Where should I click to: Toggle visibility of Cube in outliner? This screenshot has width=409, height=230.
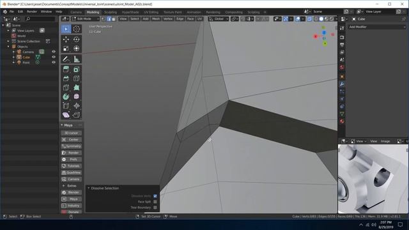click(54, 57)
